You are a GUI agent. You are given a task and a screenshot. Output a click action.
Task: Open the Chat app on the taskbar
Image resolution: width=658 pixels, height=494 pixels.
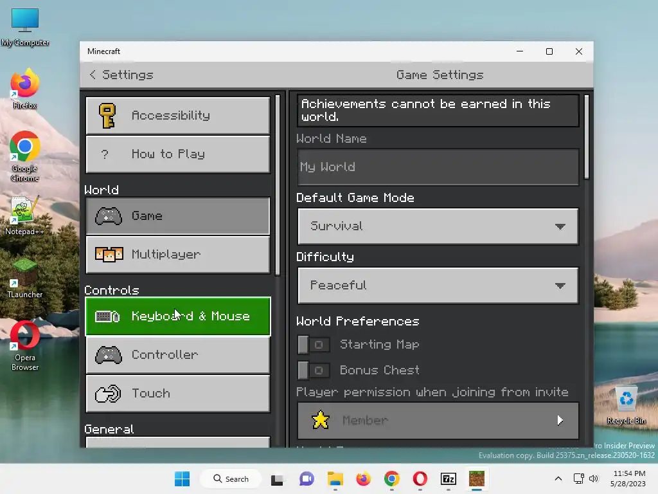[x=307, y=479]
